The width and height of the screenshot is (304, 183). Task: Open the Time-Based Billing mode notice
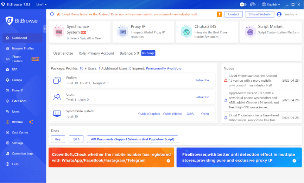pyautogui.click(x=254, y=118)
